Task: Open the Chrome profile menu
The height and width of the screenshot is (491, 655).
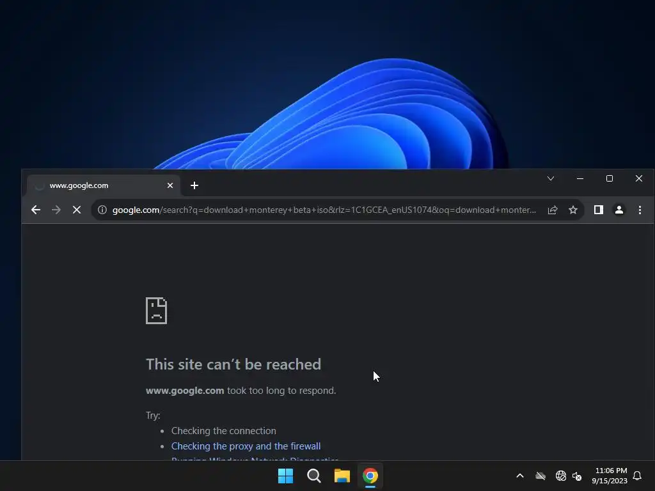Action: [x=619, y=210]
